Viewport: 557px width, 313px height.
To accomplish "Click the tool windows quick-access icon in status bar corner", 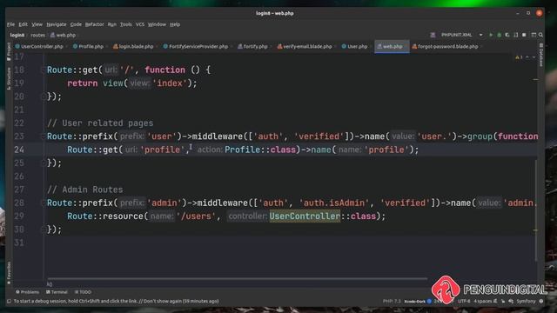I will click(10, 302).
